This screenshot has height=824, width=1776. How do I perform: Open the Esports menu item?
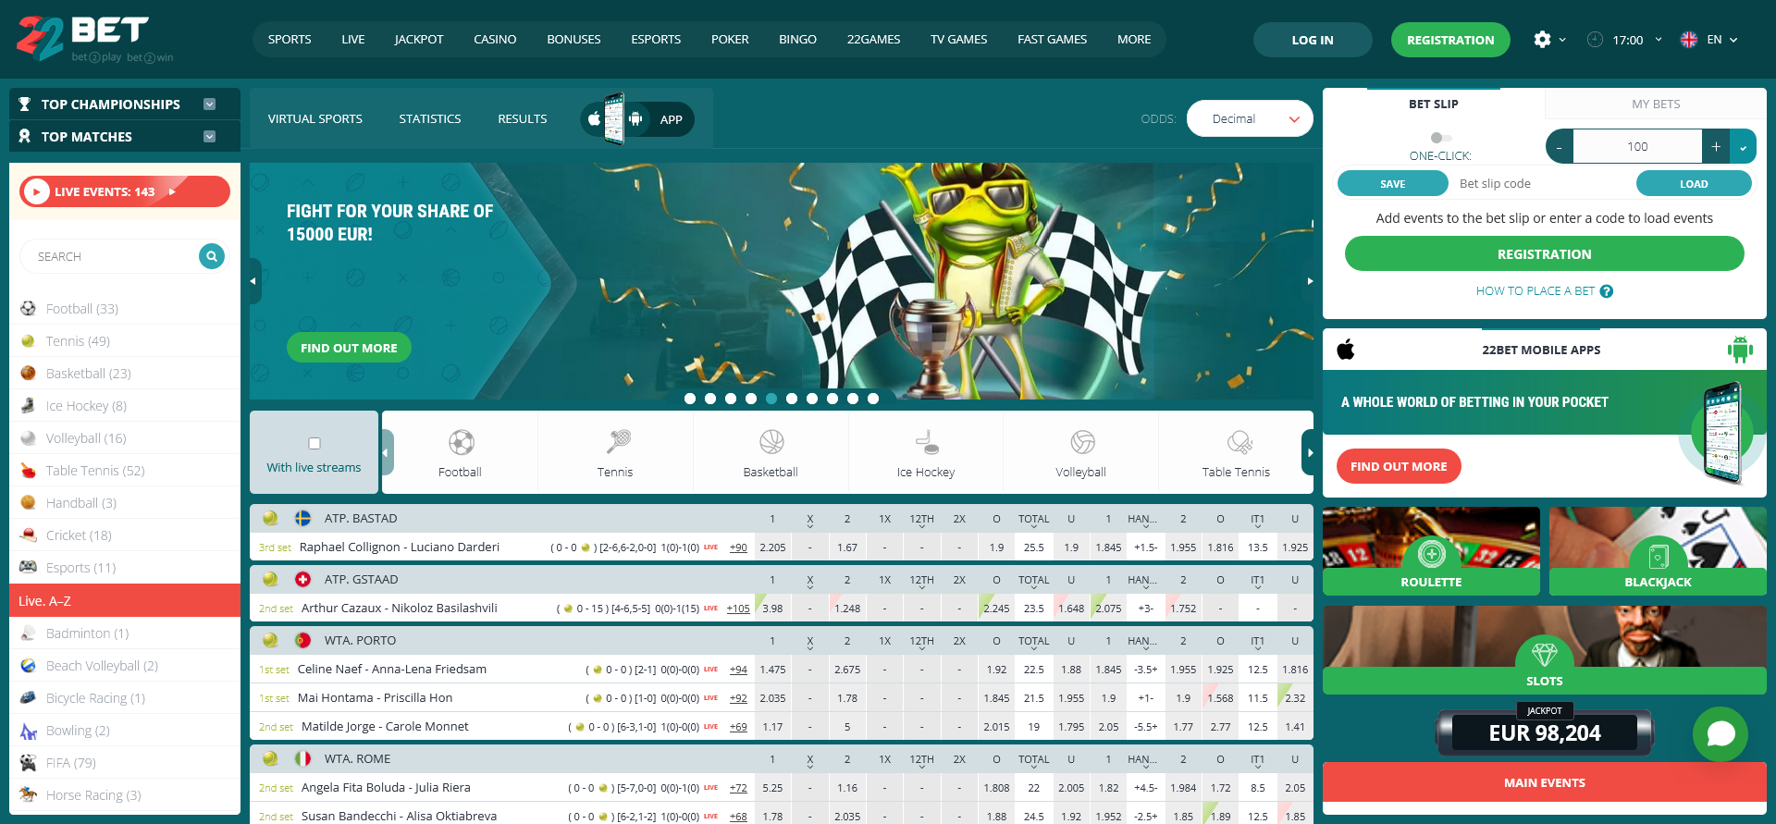(656, 40)
